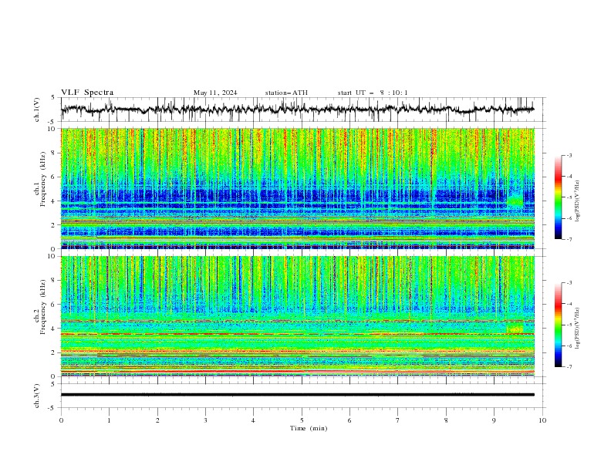The width and height of the screenshot is (611, 472).
Task: Select the "start UT = 8 : 10: 1" text
Action: tap(372, 93)
